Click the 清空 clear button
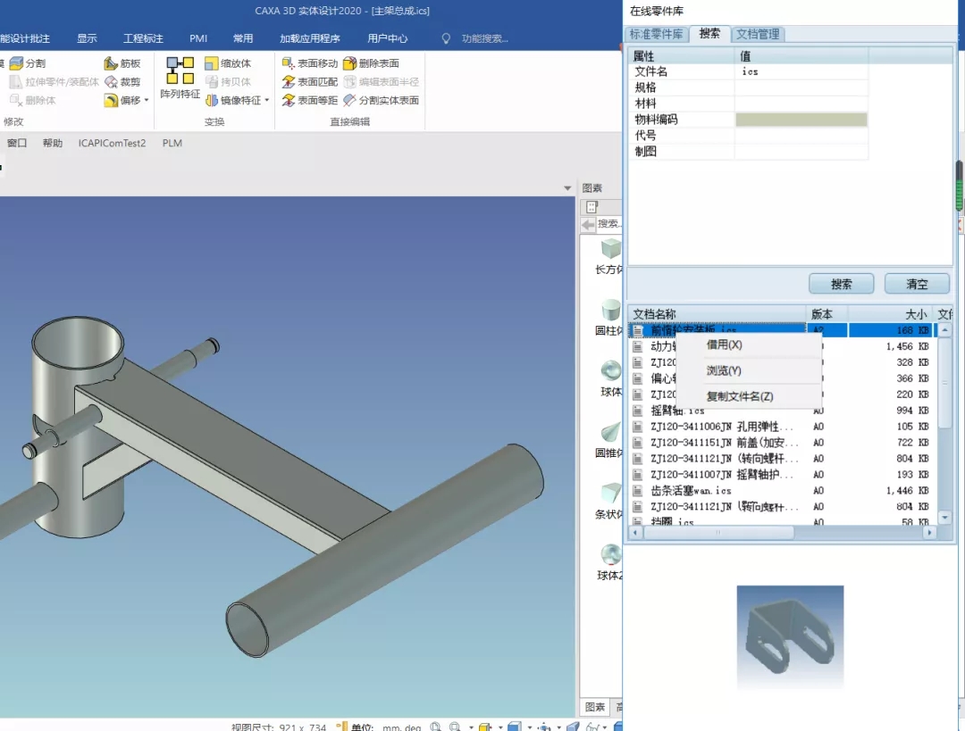 pos(917,284)
